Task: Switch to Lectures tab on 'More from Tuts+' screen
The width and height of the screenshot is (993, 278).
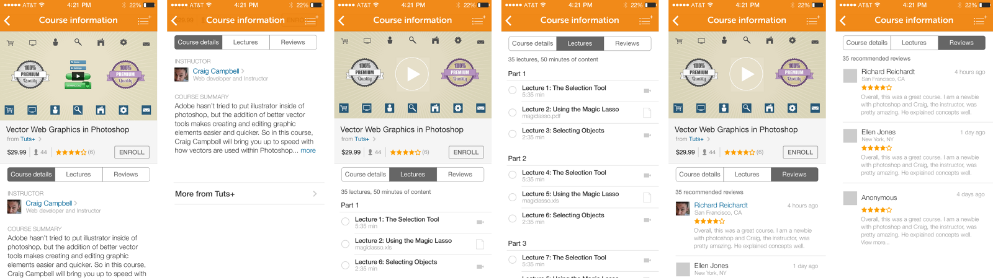Action: (246, 42)
